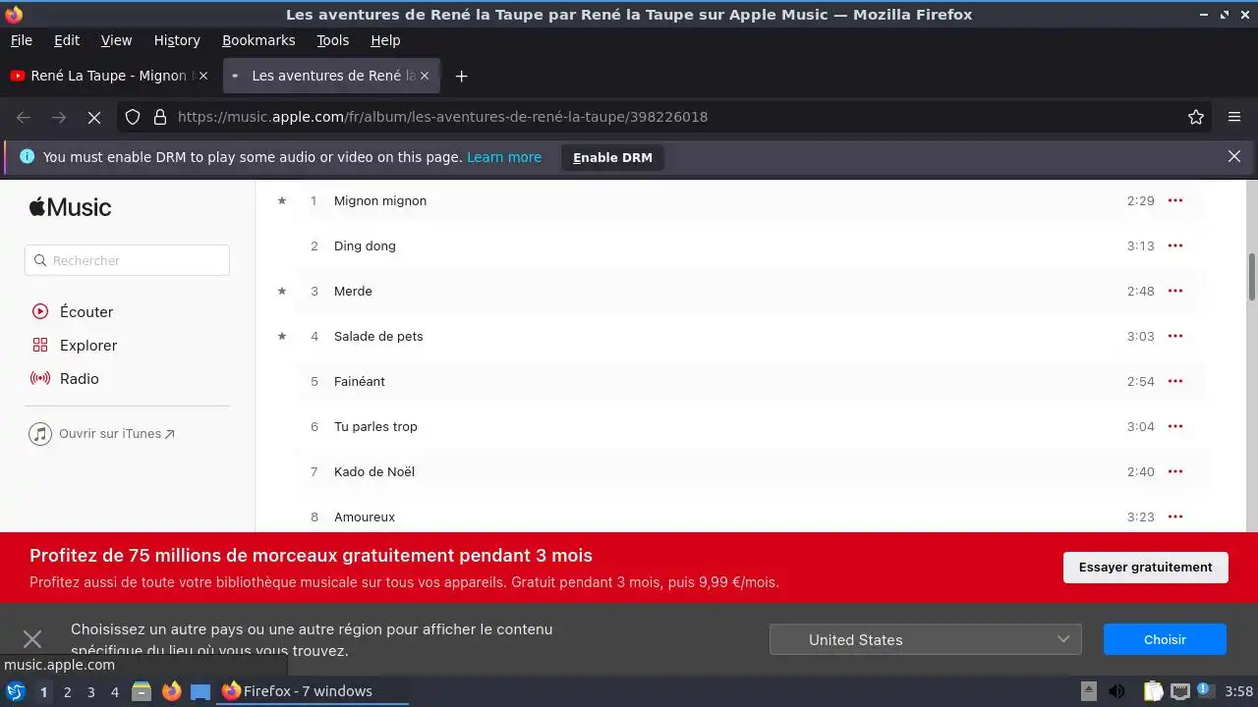Image resolution: width=1258 pixels, height=707 pixels.
Task: Open Firefox 7 windows taskbar entry
Action: [x=311, y=691]
